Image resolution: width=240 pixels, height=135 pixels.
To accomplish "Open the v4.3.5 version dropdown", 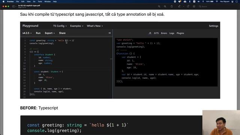I will coord(27,33).
